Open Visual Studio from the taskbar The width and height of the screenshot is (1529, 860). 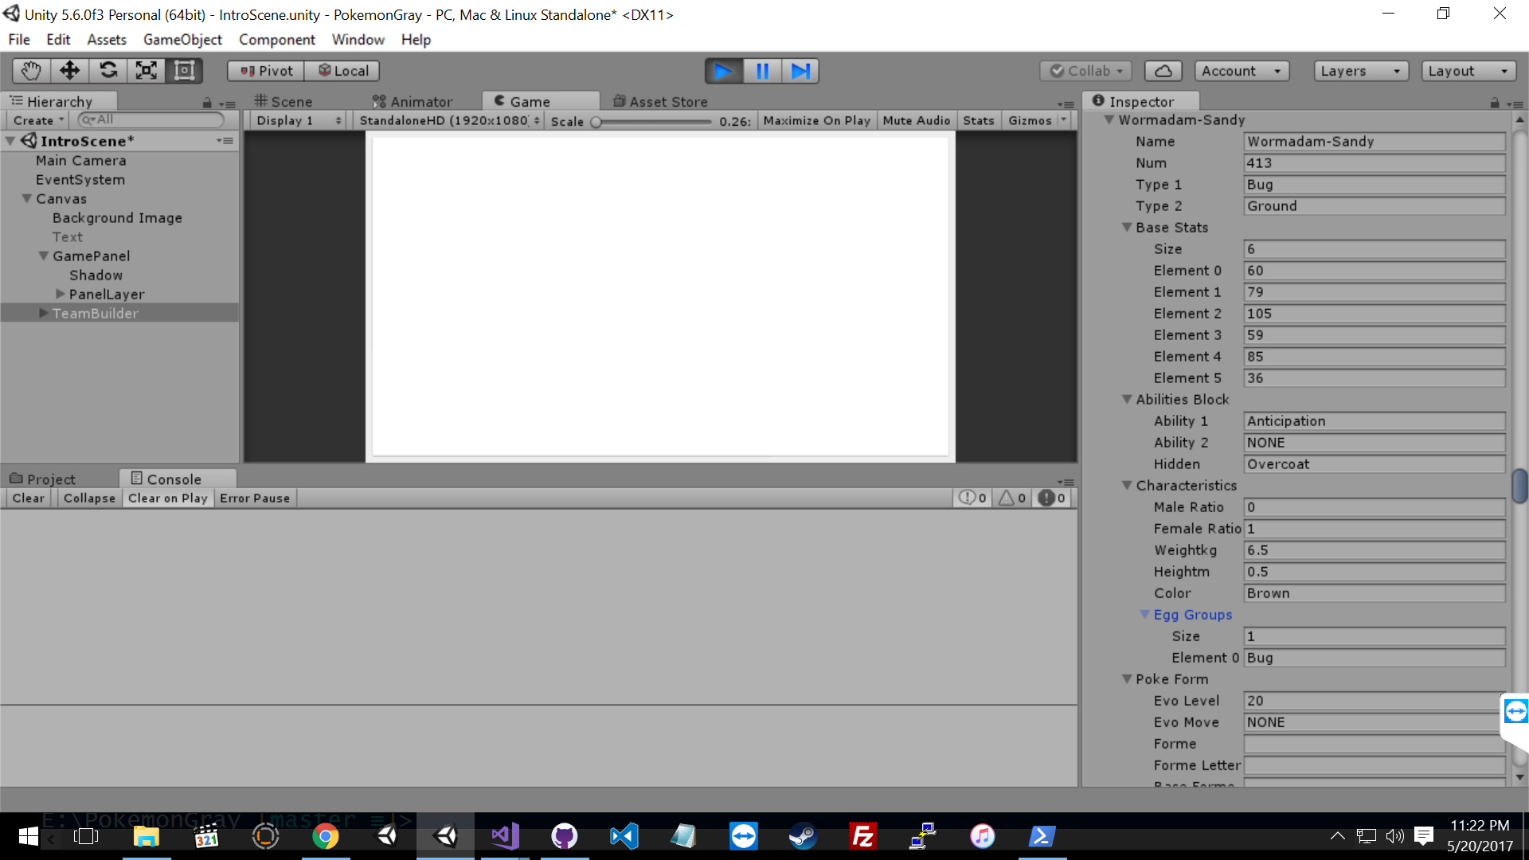click(x=505, y=836)
